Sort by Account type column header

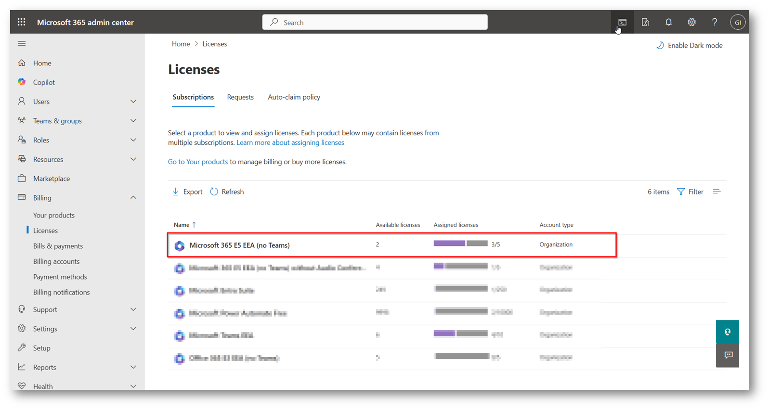click(556, 225)
